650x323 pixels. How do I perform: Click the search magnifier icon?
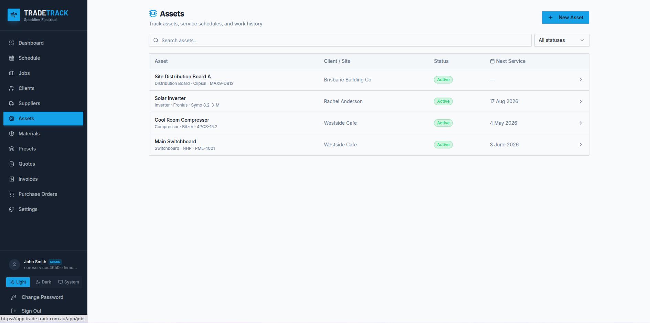click(156, 40)
